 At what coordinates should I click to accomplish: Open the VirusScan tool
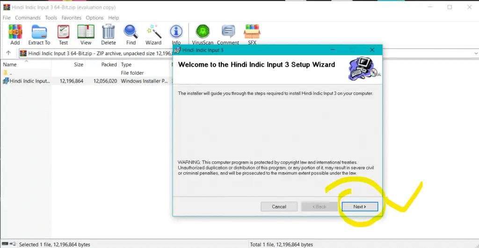(202, 34)
